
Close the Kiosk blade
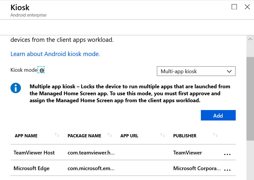click(x=247, y=7)
